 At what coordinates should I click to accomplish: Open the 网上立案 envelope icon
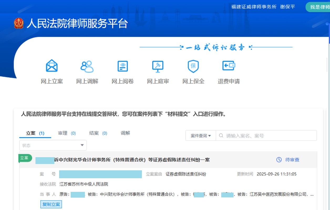tap(52, 66)
